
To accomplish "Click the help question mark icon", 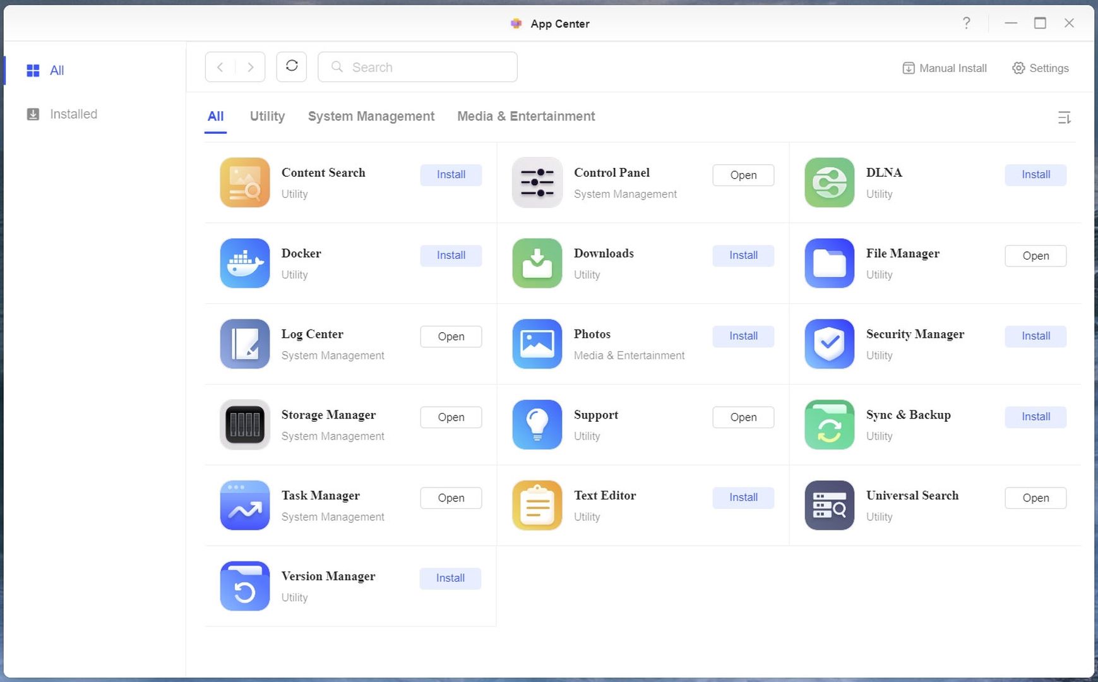I will point(967,23).
